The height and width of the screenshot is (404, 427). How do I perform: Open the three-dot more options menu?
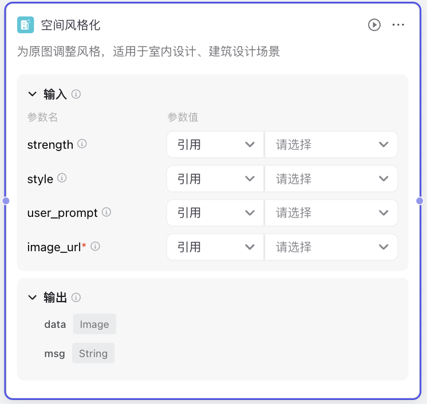(398, 25)
